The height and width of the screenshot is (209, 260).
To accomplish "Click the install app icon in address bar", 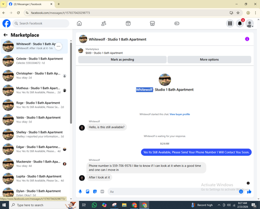I will [231, 13].
